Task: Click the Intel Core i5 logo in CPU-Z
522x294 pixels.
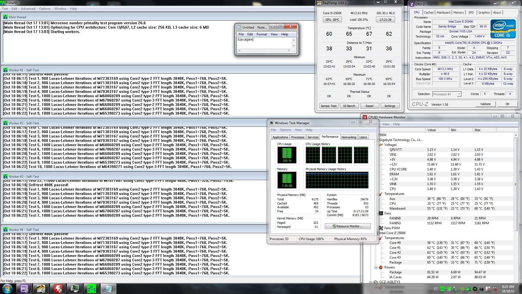Action: (x=503, y=29)
